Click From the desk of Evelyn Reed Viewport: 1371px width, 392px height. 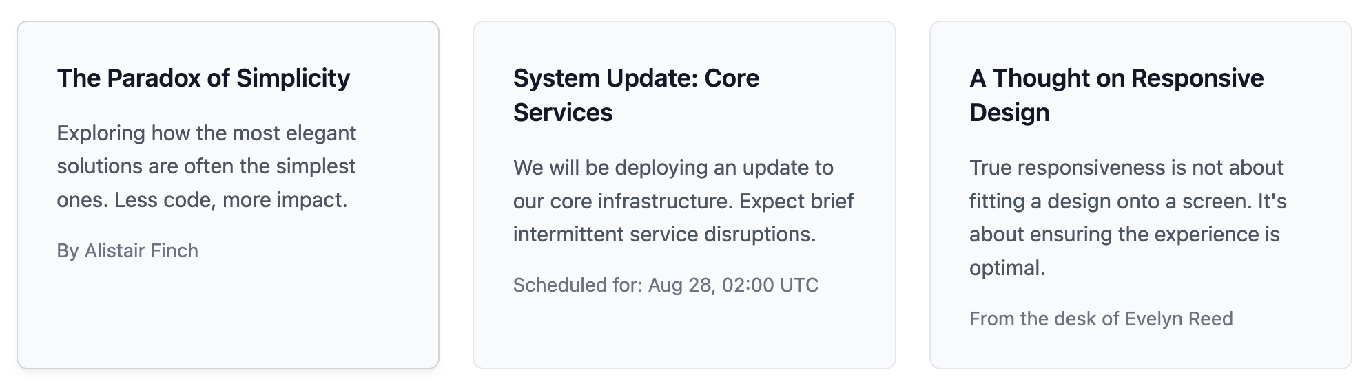(1101, 318)
